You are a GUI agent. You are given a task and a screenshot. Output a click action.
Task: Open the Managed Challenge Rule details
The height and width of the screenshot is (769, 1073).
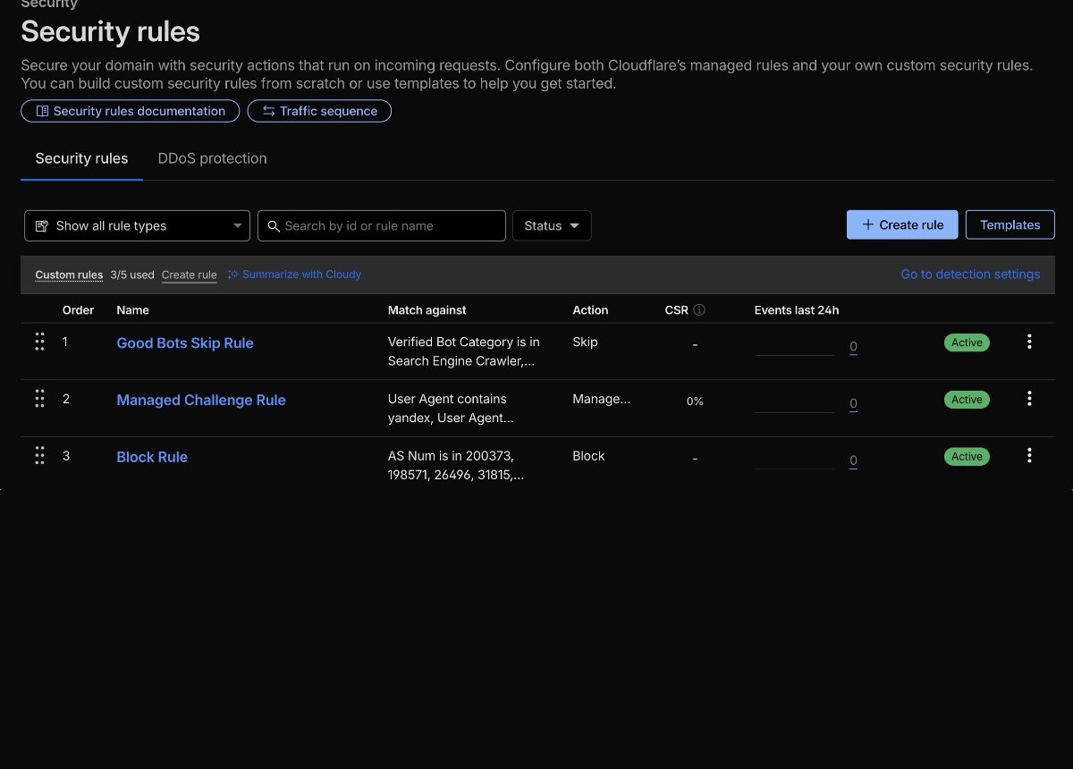click(200, 400)
